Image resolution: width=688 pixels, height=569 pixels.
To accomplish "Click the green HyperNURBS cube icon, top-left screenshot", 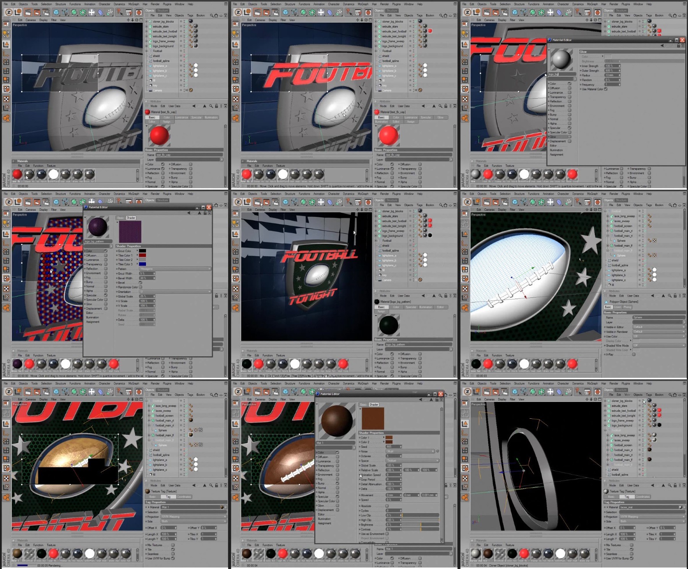I will coord(74,12).
